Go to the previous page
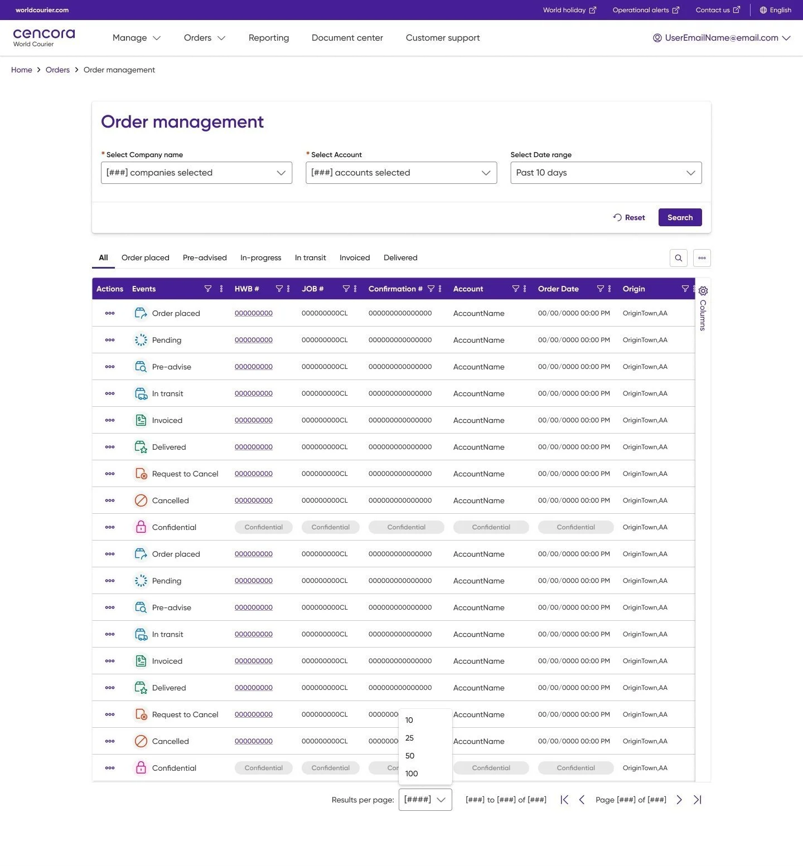Viewport: 803px width, 866px height. (582, 800)
